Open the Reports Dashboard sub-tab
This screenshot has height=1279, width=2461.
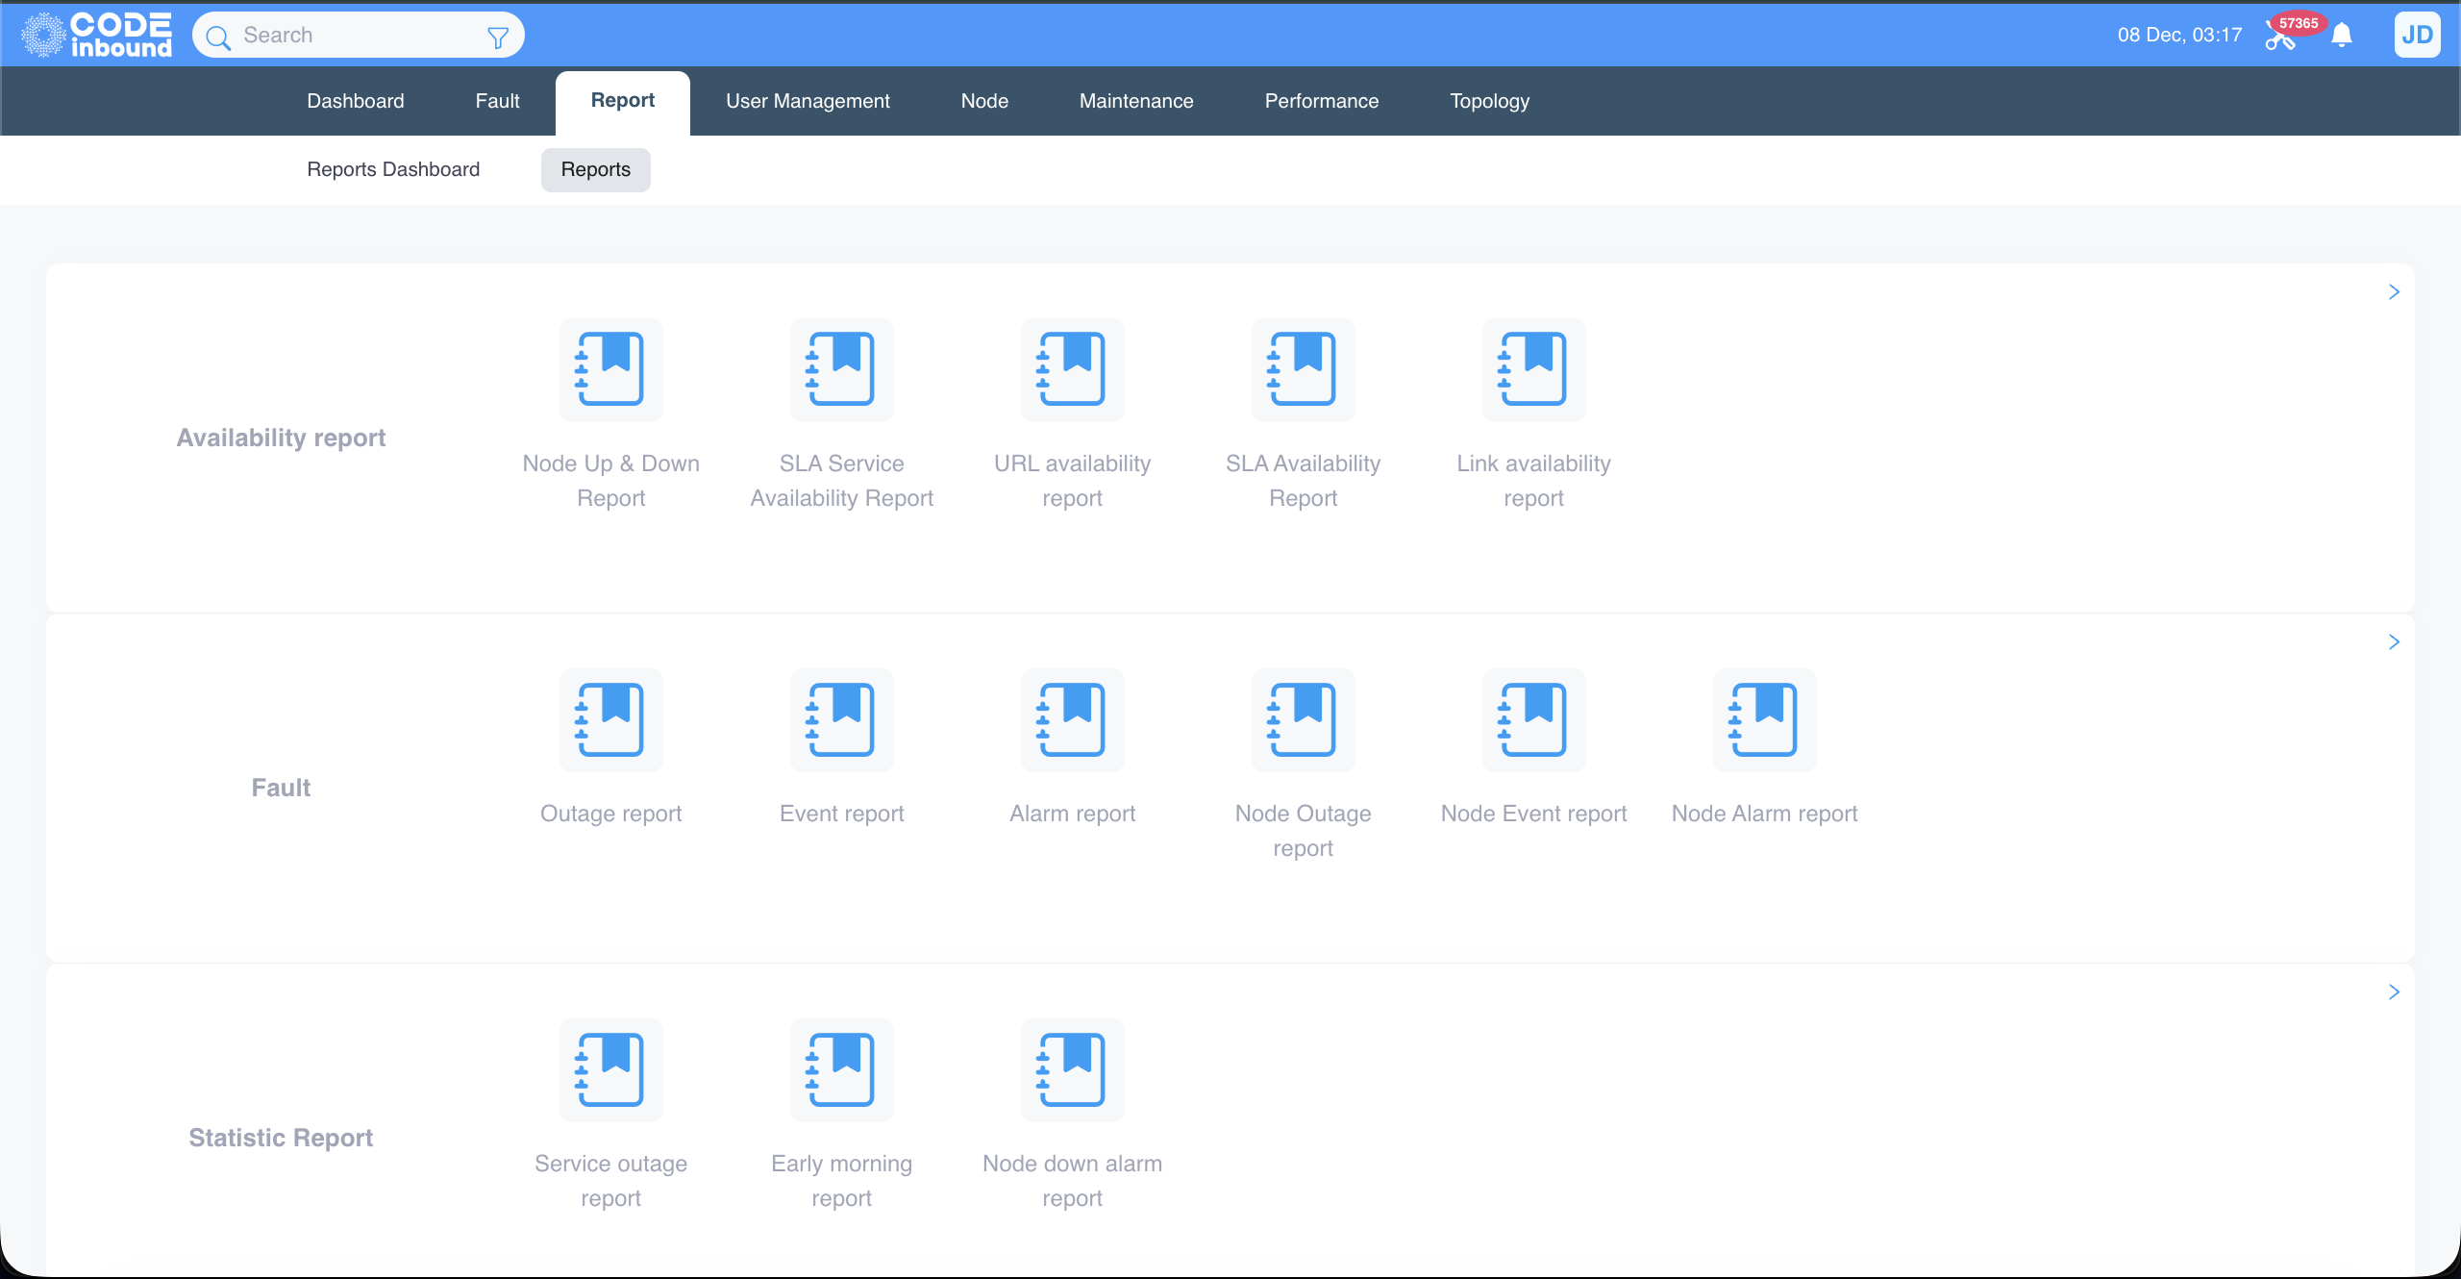(x=393, y=169)
